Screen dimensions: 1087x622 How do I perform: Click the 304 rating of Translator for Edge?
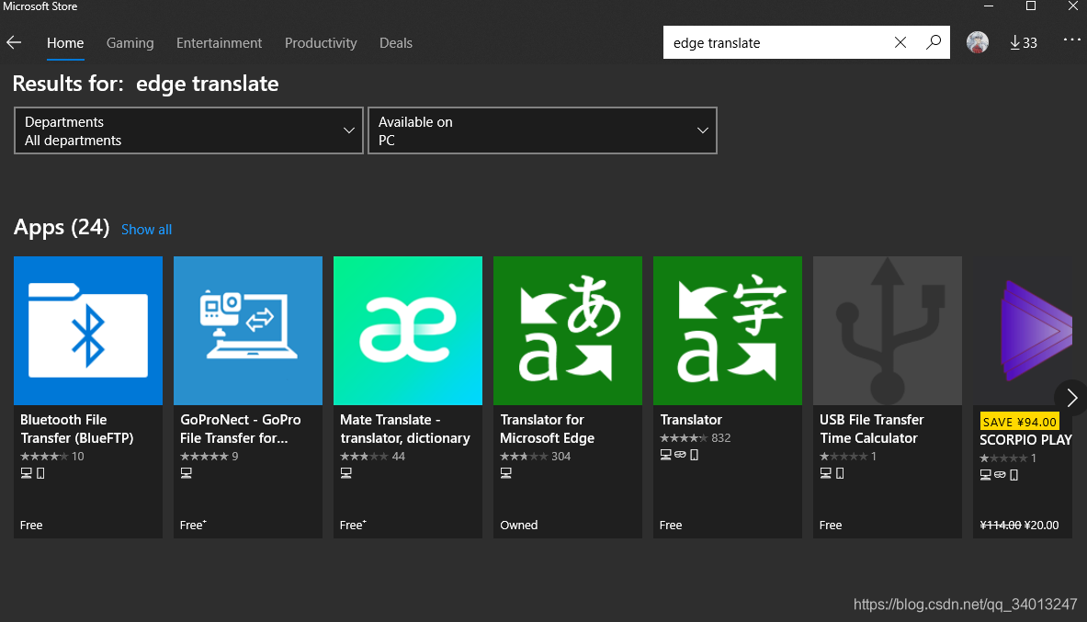(x=535, y=457)
